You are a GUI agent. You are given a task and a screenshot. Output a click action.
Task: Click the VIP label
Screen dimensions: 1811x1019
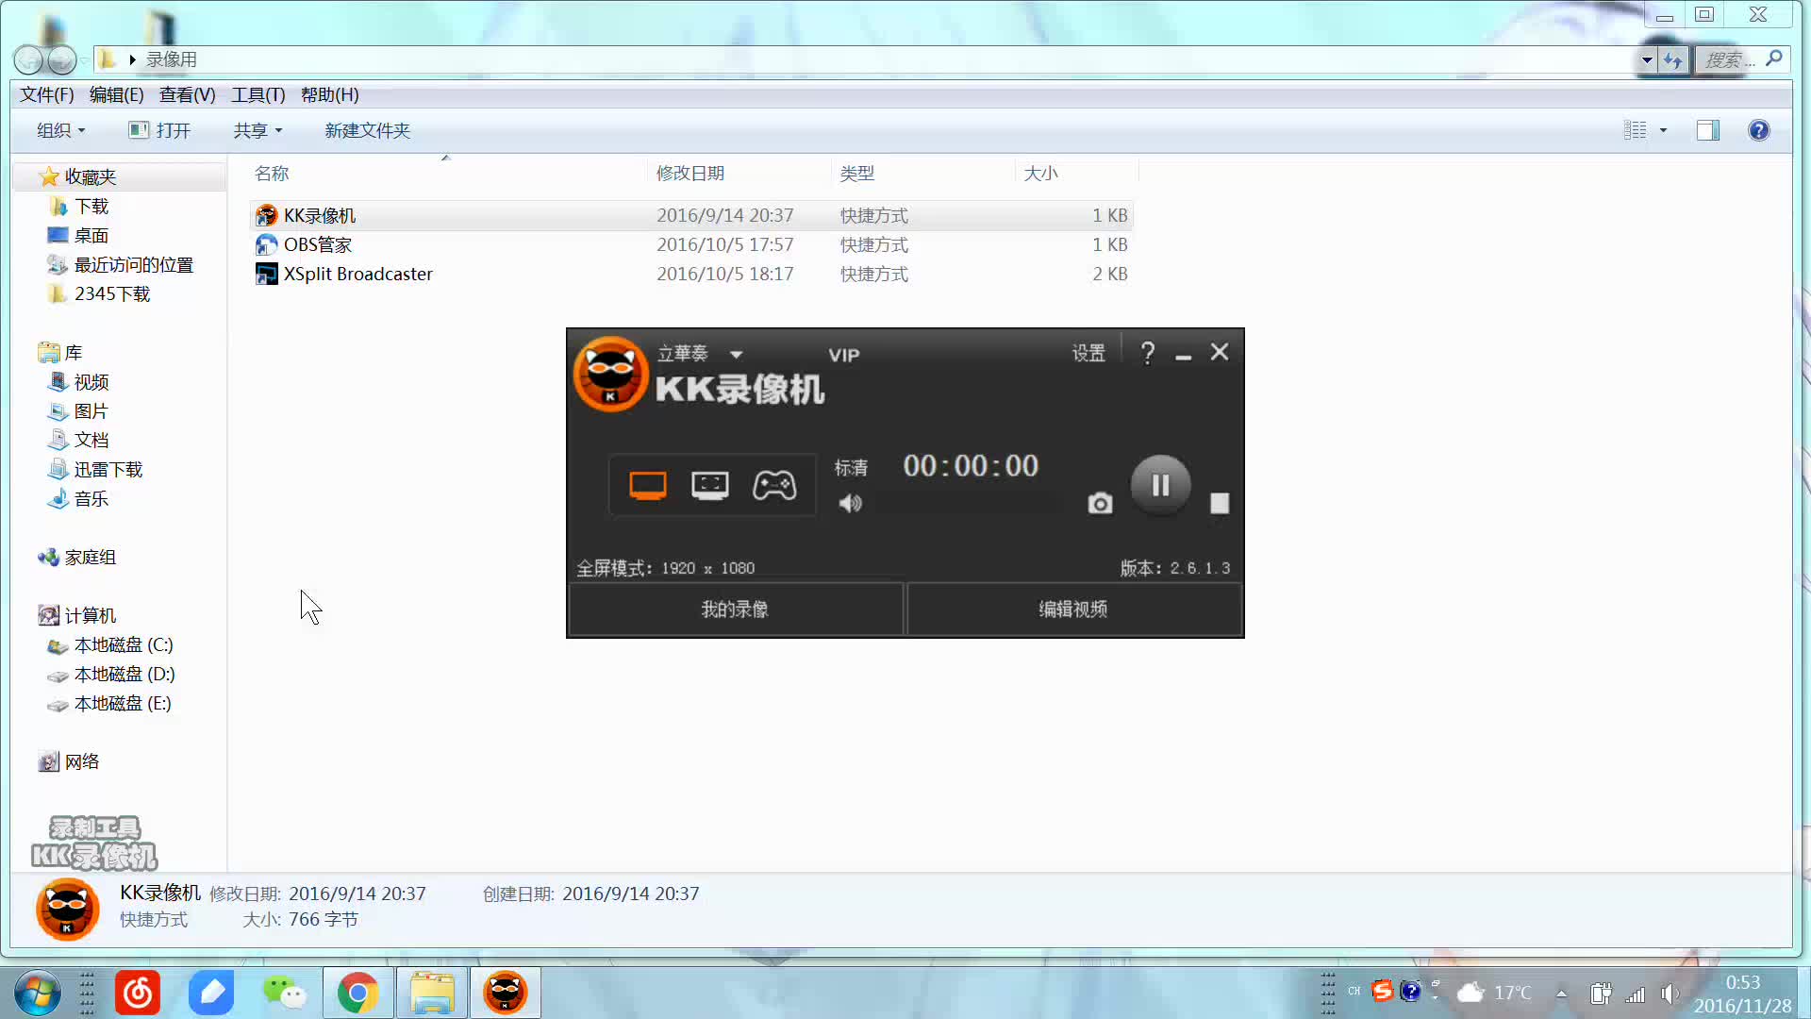tap(844, 355)
